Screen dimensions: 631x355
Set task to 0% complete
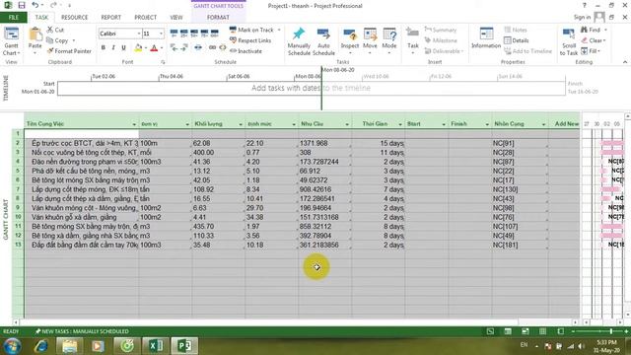click(174, 33)
